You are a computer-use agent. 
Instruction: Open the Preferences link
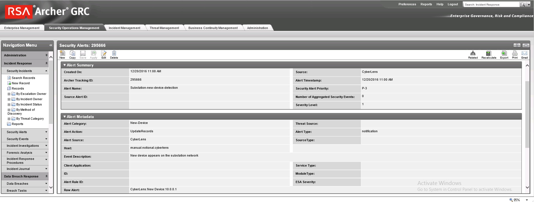407,4
